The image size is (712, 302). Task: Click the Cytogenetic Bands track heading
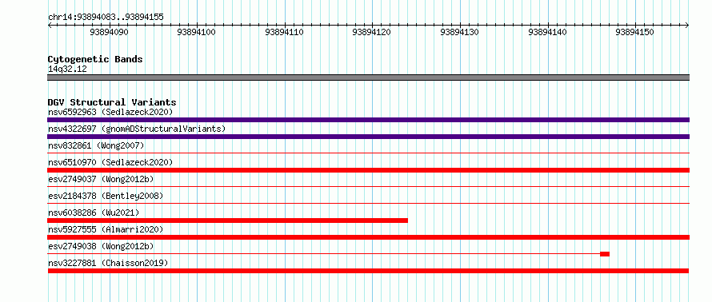point(95,59)
